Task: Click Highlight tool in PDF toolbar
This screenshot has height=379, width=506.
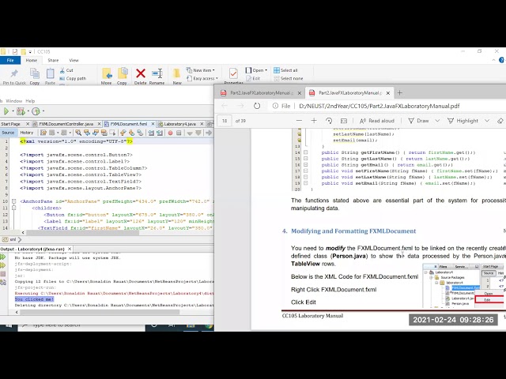Action: click(x=463, y=121)
